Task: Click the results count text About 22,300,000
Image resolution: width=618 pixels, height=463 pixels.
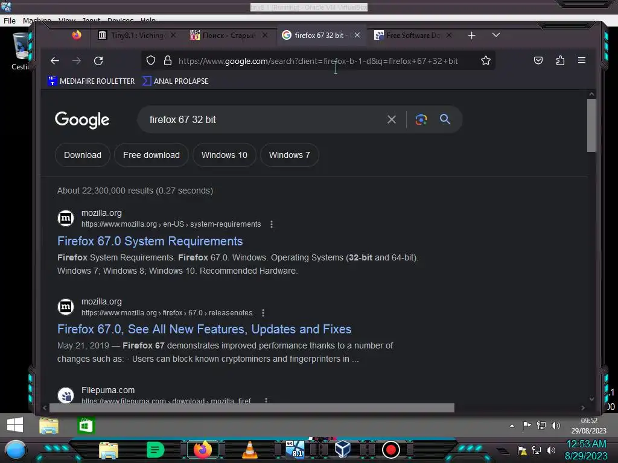Action: [135, 191]
